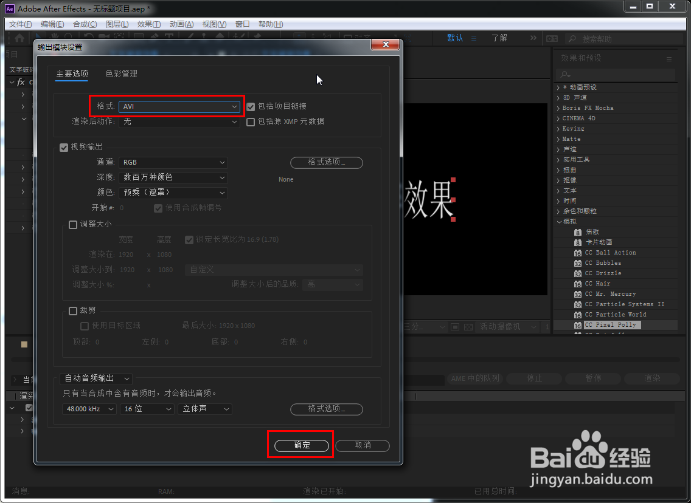
Task: Open the 格式 dropdown showing AVI
Action: point(179,106)
